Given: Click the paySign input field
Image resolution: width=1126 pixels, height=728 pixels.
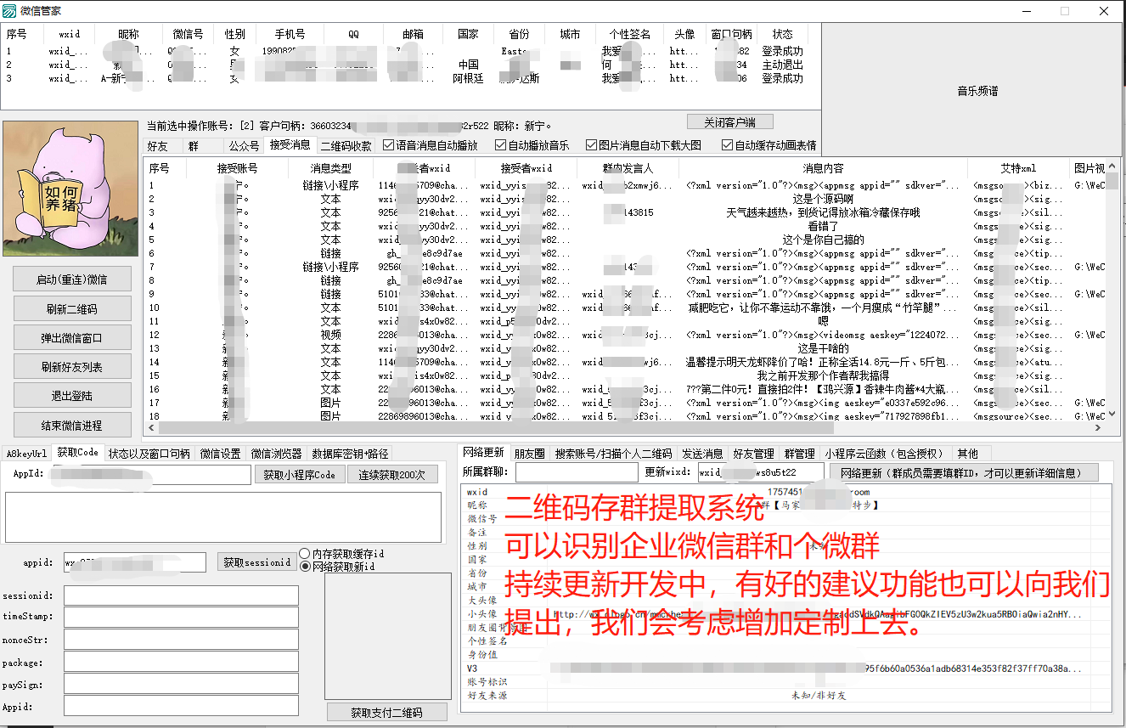Looking at the screenshot, I should click(181, 683).
